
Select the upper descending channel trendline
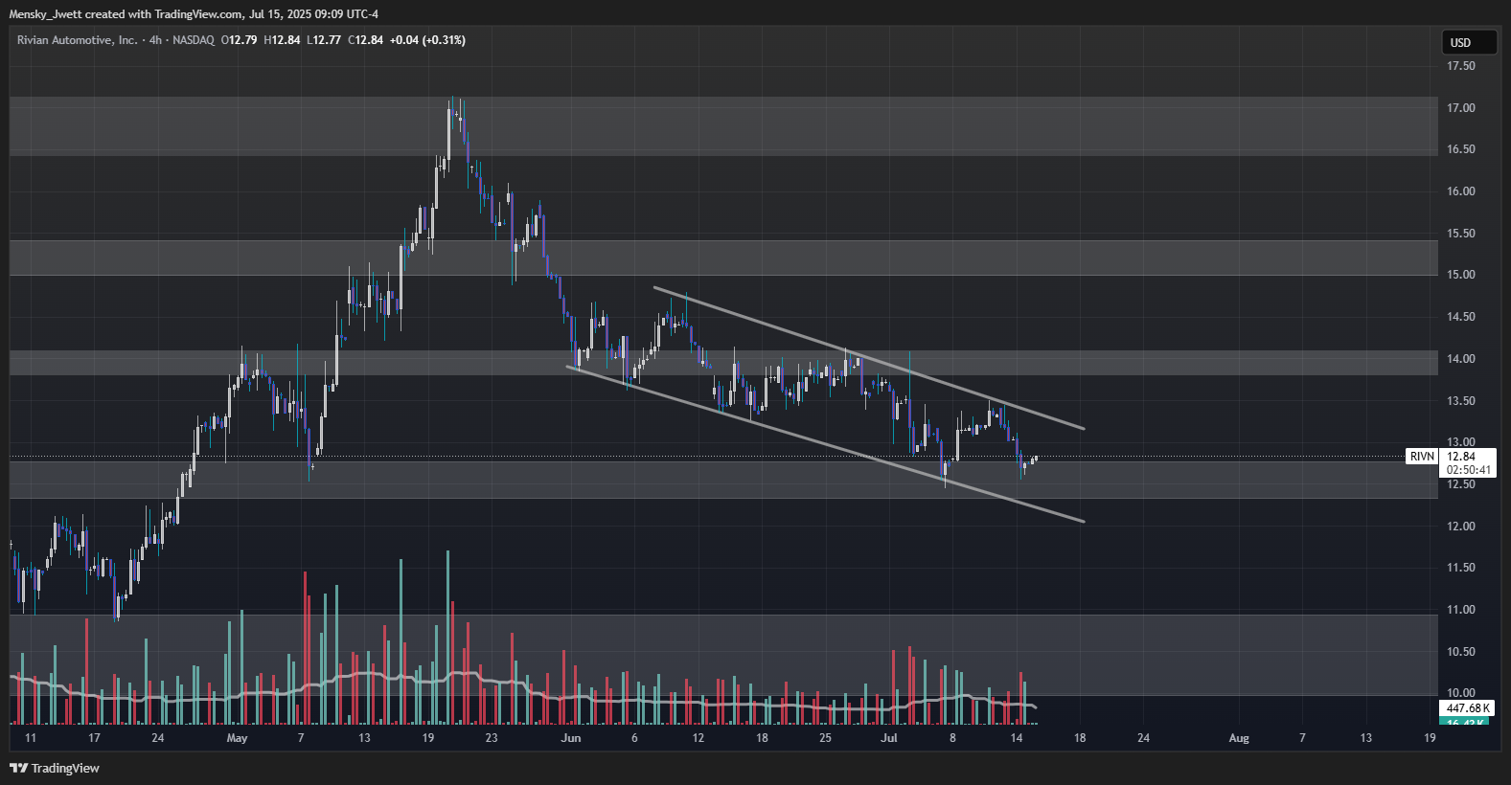click(868, 358)
